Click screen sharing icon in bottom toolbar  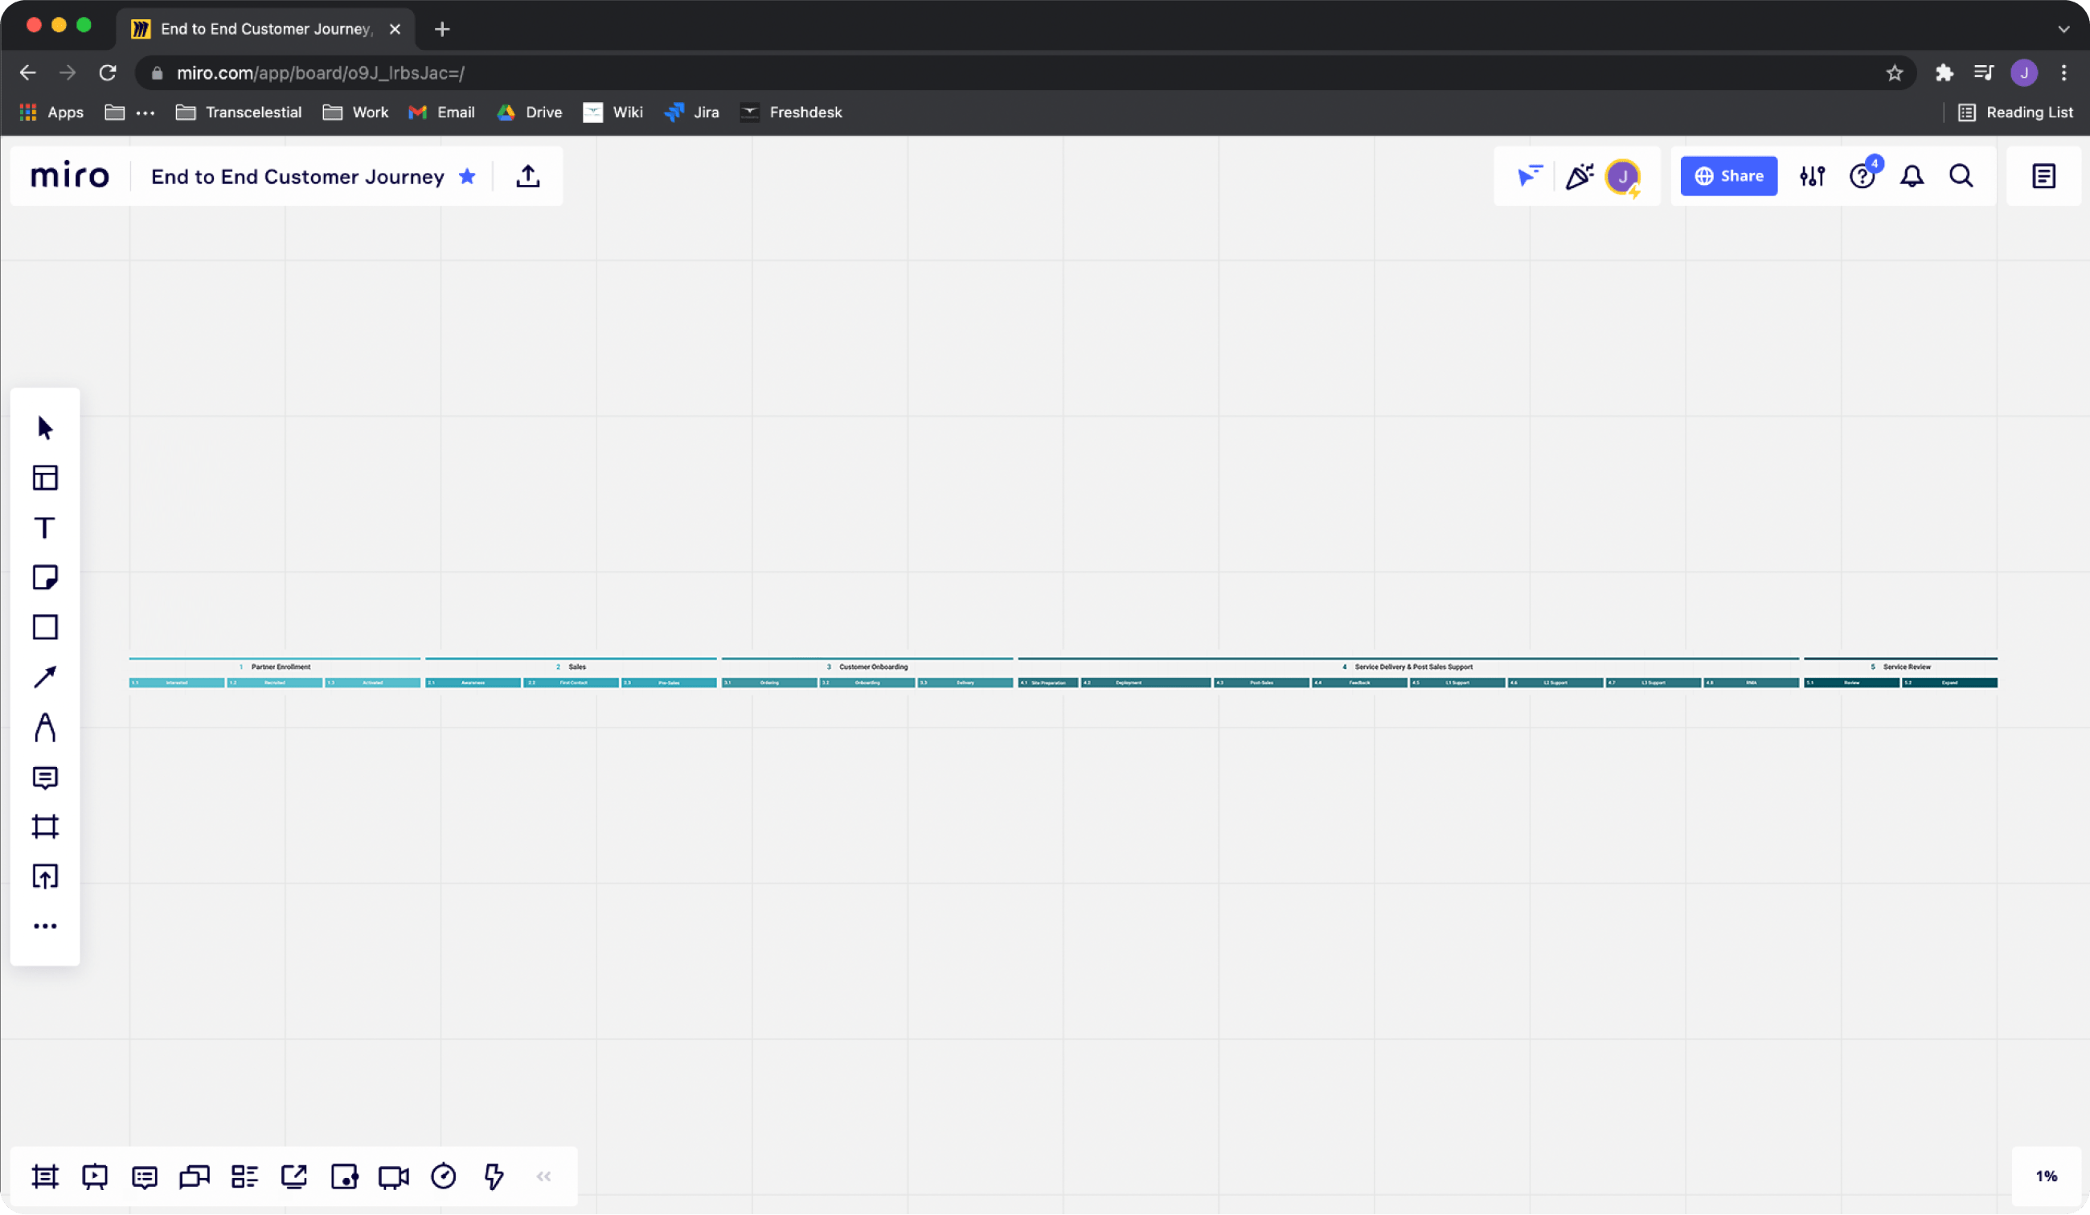click(x=293, y=1177)
